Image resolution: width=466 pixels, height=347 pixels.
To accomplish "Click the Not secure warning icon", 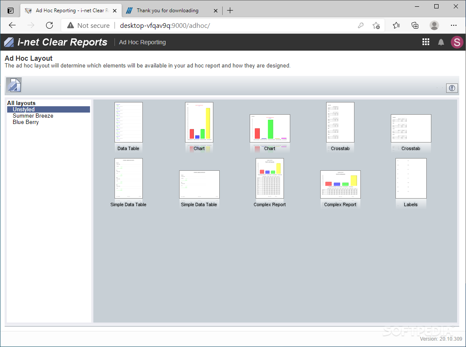I will click(71, 25).
